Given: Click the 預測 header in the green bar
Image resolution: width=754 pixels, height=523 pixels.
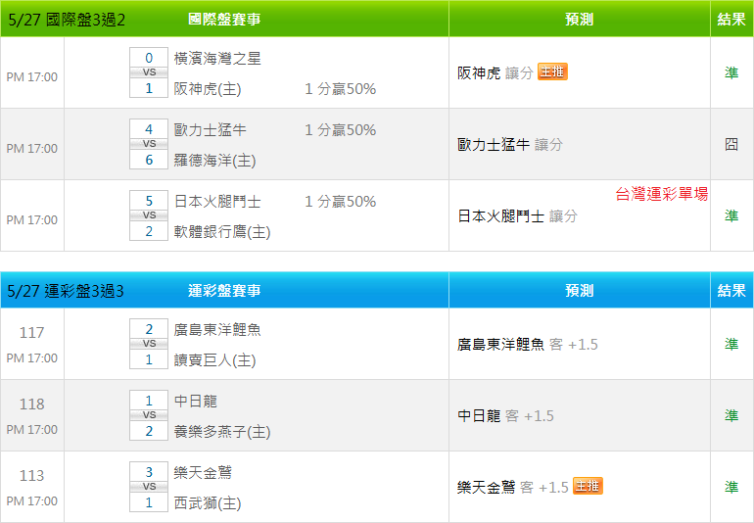Looking at the screenshot, I should tap(579, 20).
